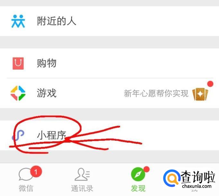Tap the red Shopping bag icon

(x=18, y=63)
